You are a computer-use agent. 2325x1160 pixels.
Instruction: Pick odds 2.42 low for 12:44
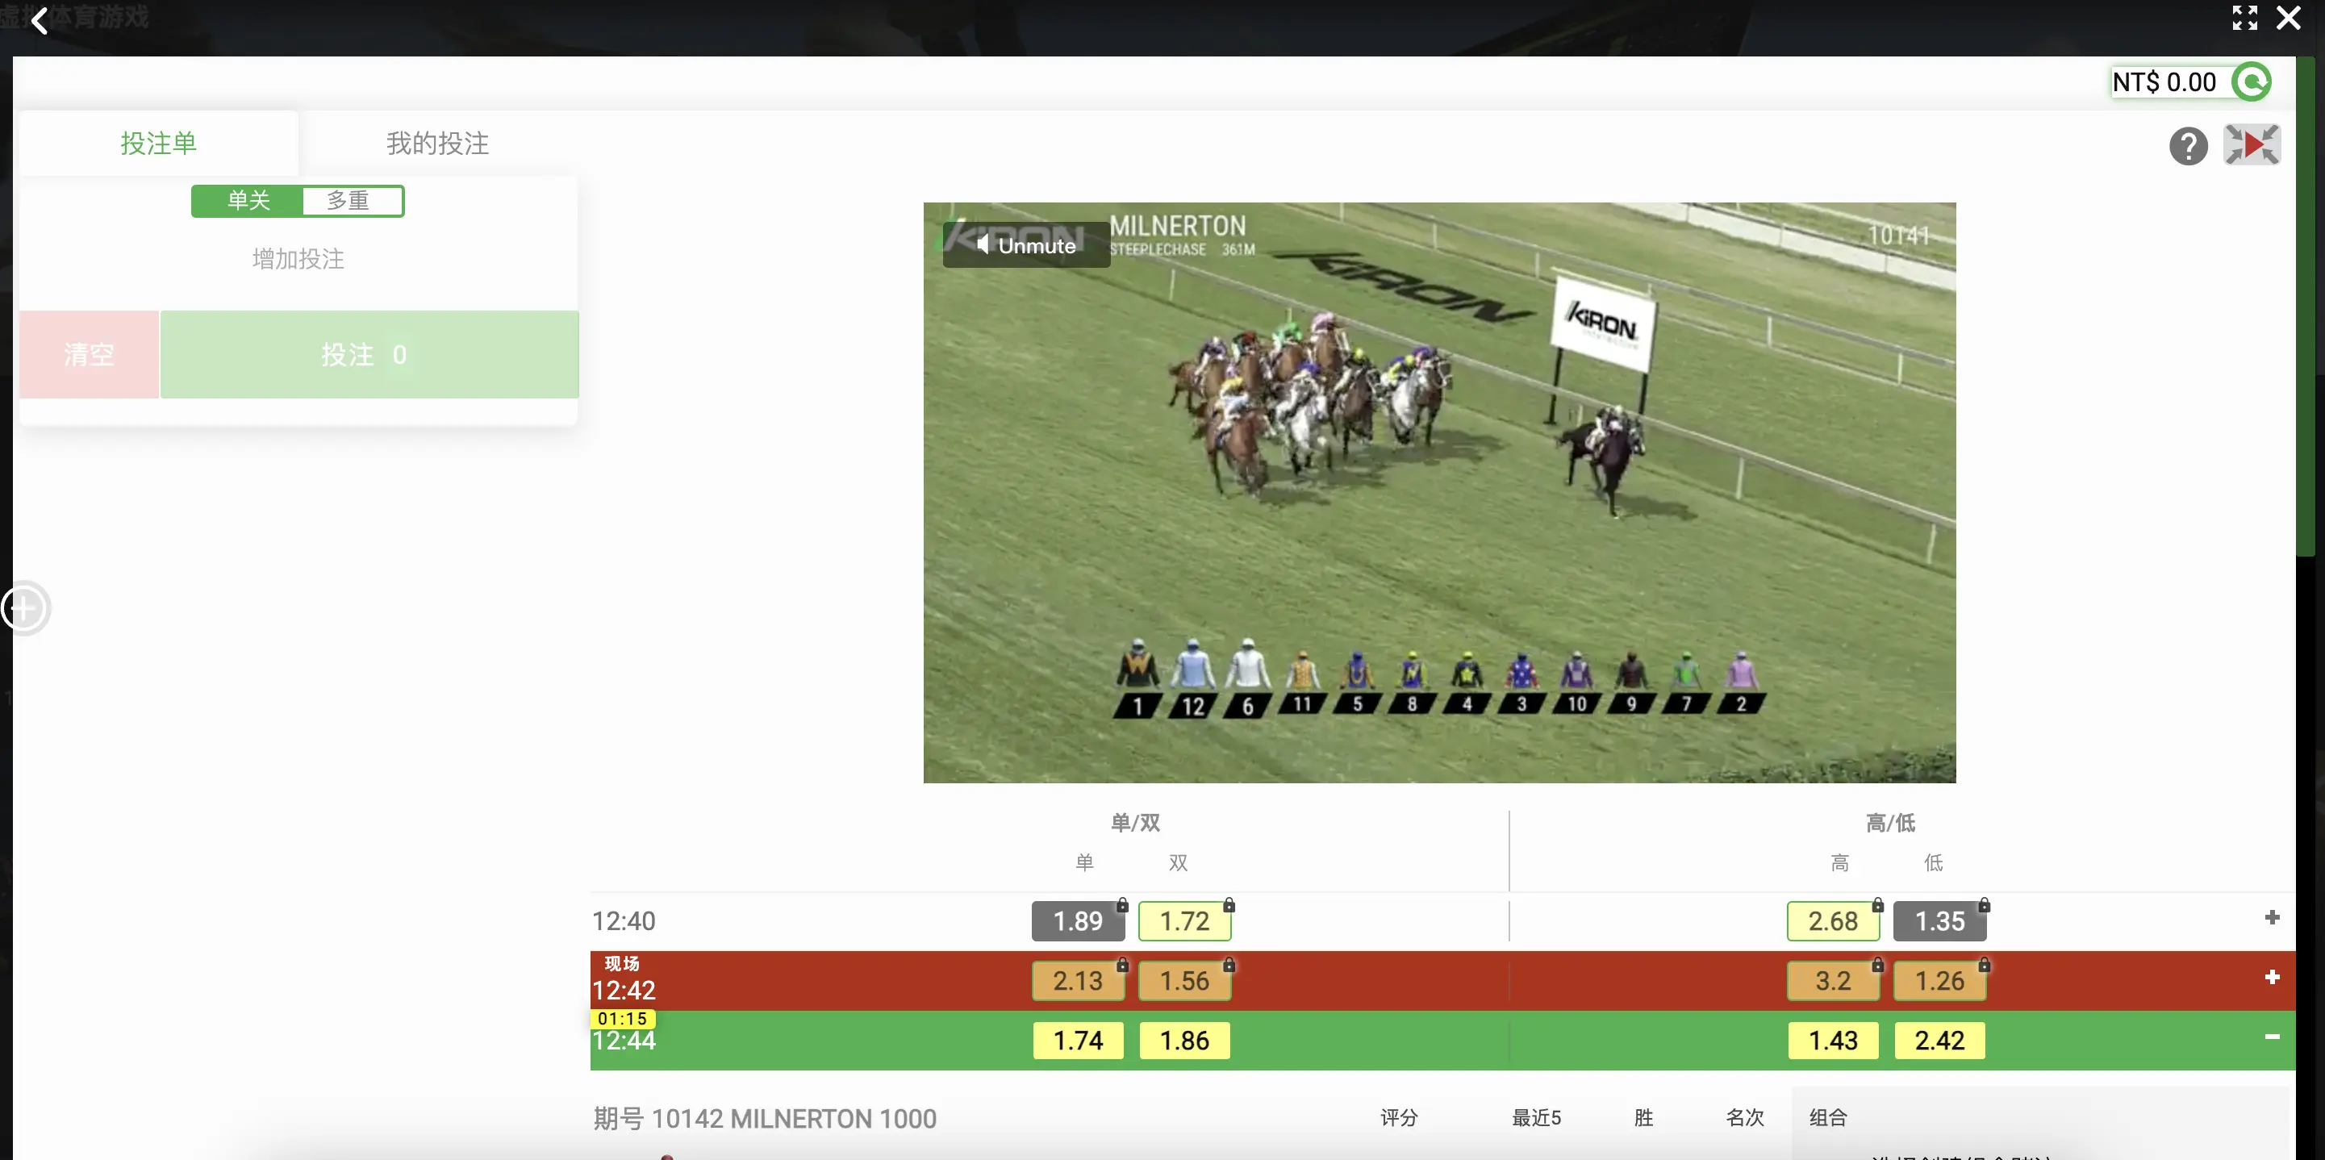pyautogui.click(x=1939, y=1041)
